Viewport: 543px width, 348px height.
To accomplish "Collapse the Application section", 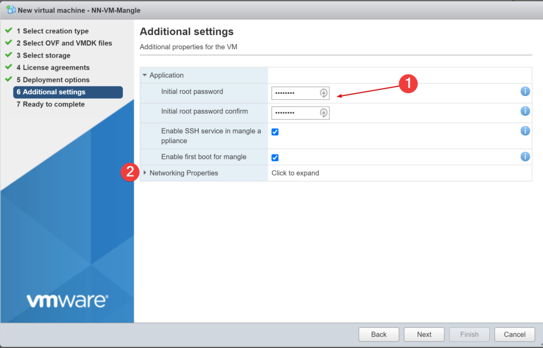I will click(x=145, y=75).
